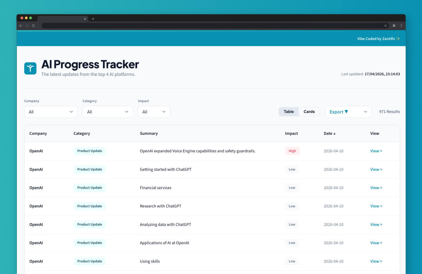
Task: Click the browser address bar
Action: (211, 26)
